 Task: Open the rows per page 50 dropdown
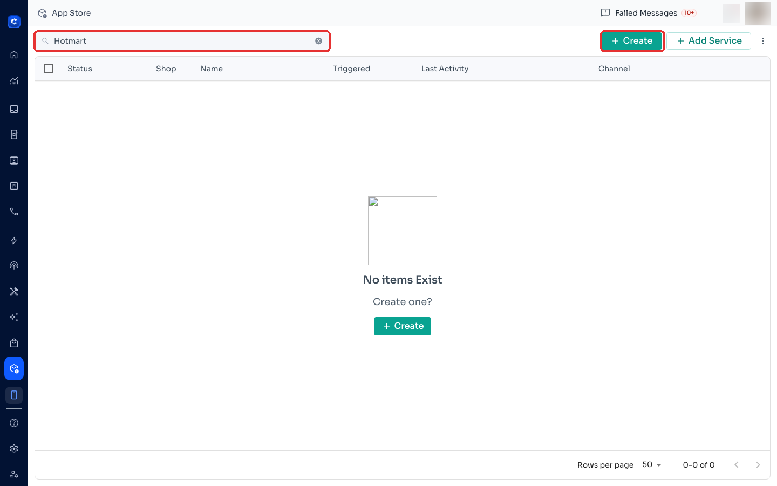[652, 465]
